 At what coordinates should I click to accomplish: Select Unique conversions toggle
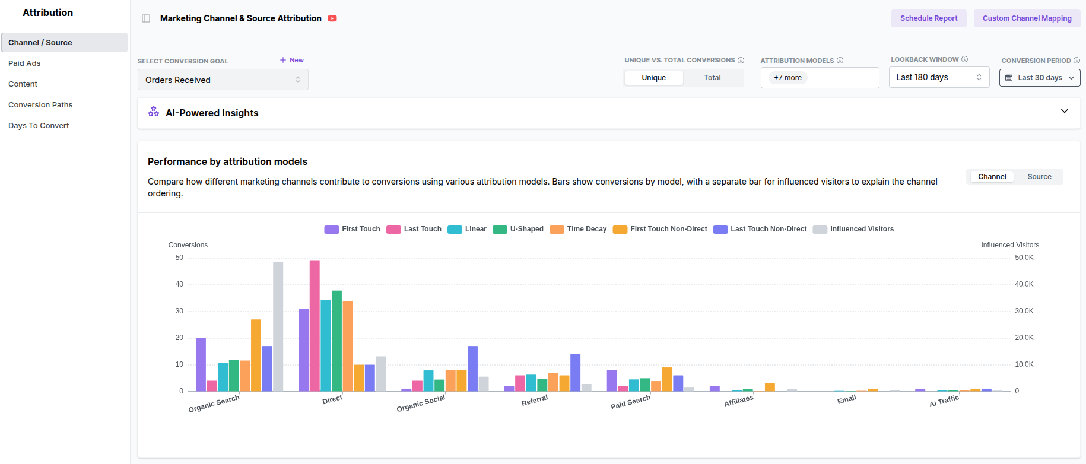(x=653, y=78)
